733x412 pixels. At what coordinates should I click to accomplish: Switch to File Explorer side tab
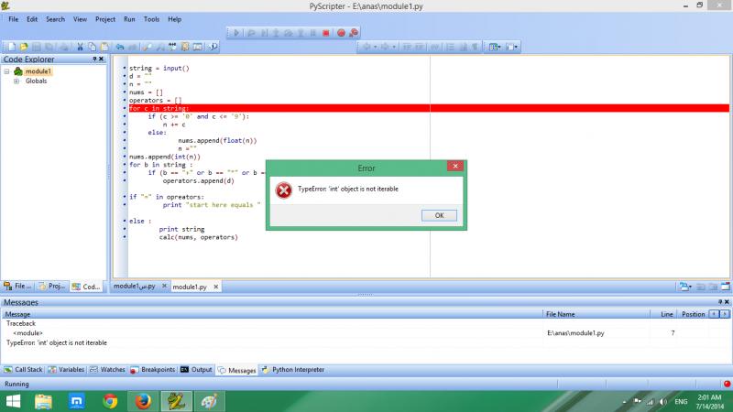17,287
